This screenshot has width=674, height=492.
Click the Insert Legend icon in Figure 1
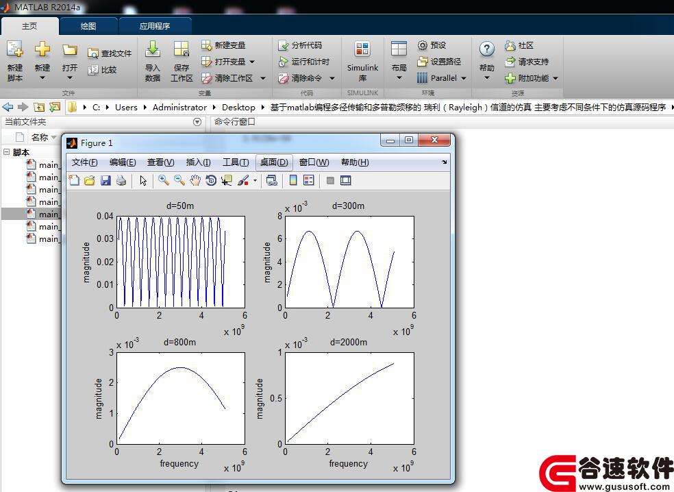(x=309, y=180)
